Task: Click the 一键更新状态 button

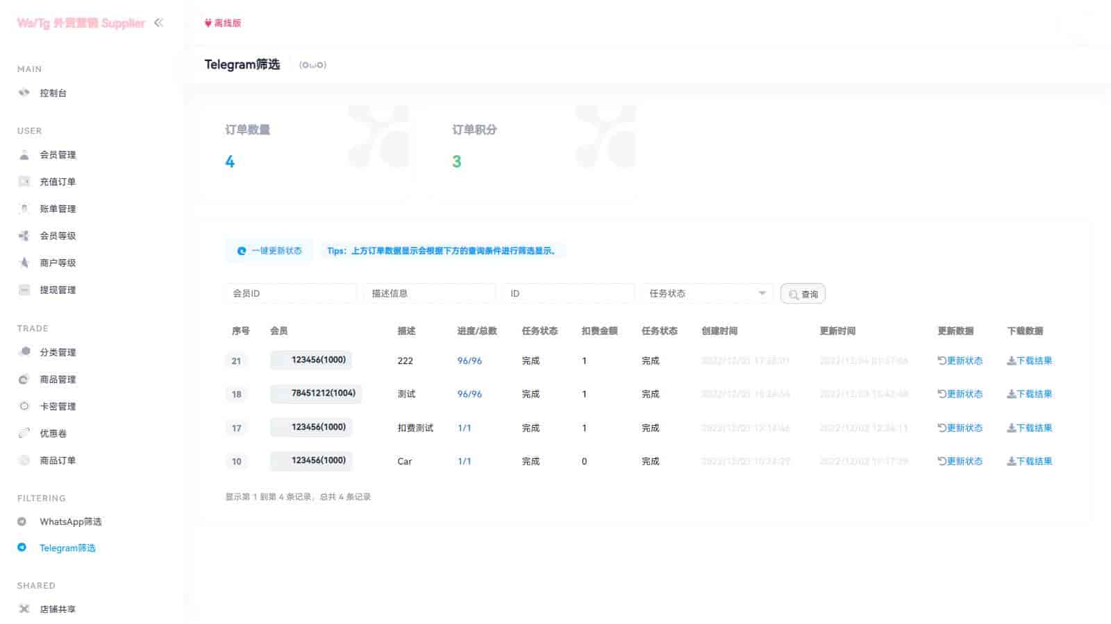Action: coord(269,251)
